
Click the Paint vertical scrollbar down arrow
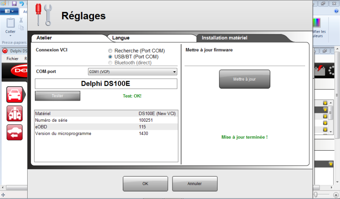337,182
